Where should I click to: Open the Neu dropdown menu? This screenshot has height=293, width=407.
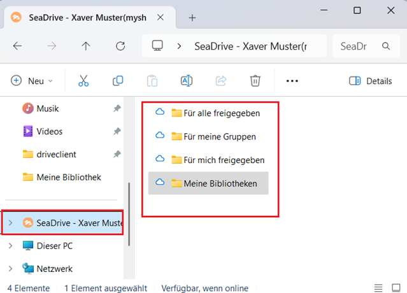pyautogui.click(x=32, y=81)
